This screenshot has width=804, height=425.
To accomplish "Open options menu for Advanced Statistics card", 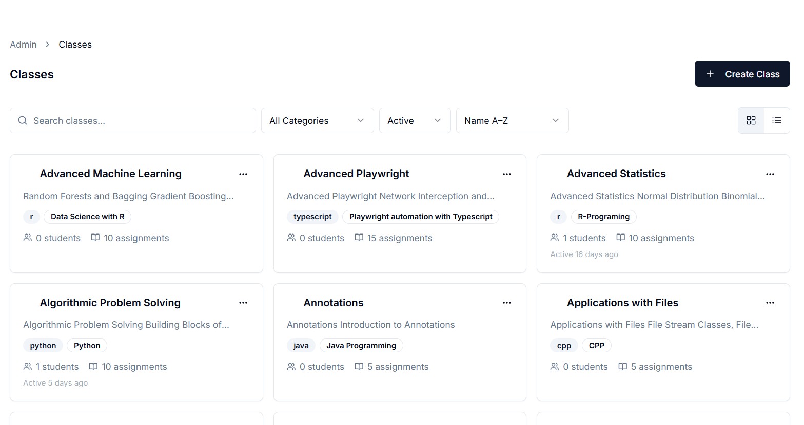I will tap(770, 174).
